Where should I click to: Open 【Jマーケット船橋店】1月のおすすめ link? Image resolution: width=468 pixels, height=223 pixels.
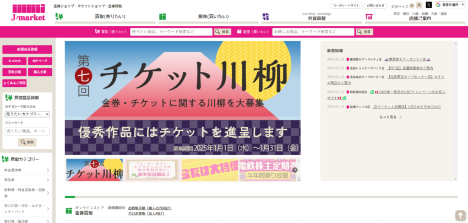coord(407,107)
